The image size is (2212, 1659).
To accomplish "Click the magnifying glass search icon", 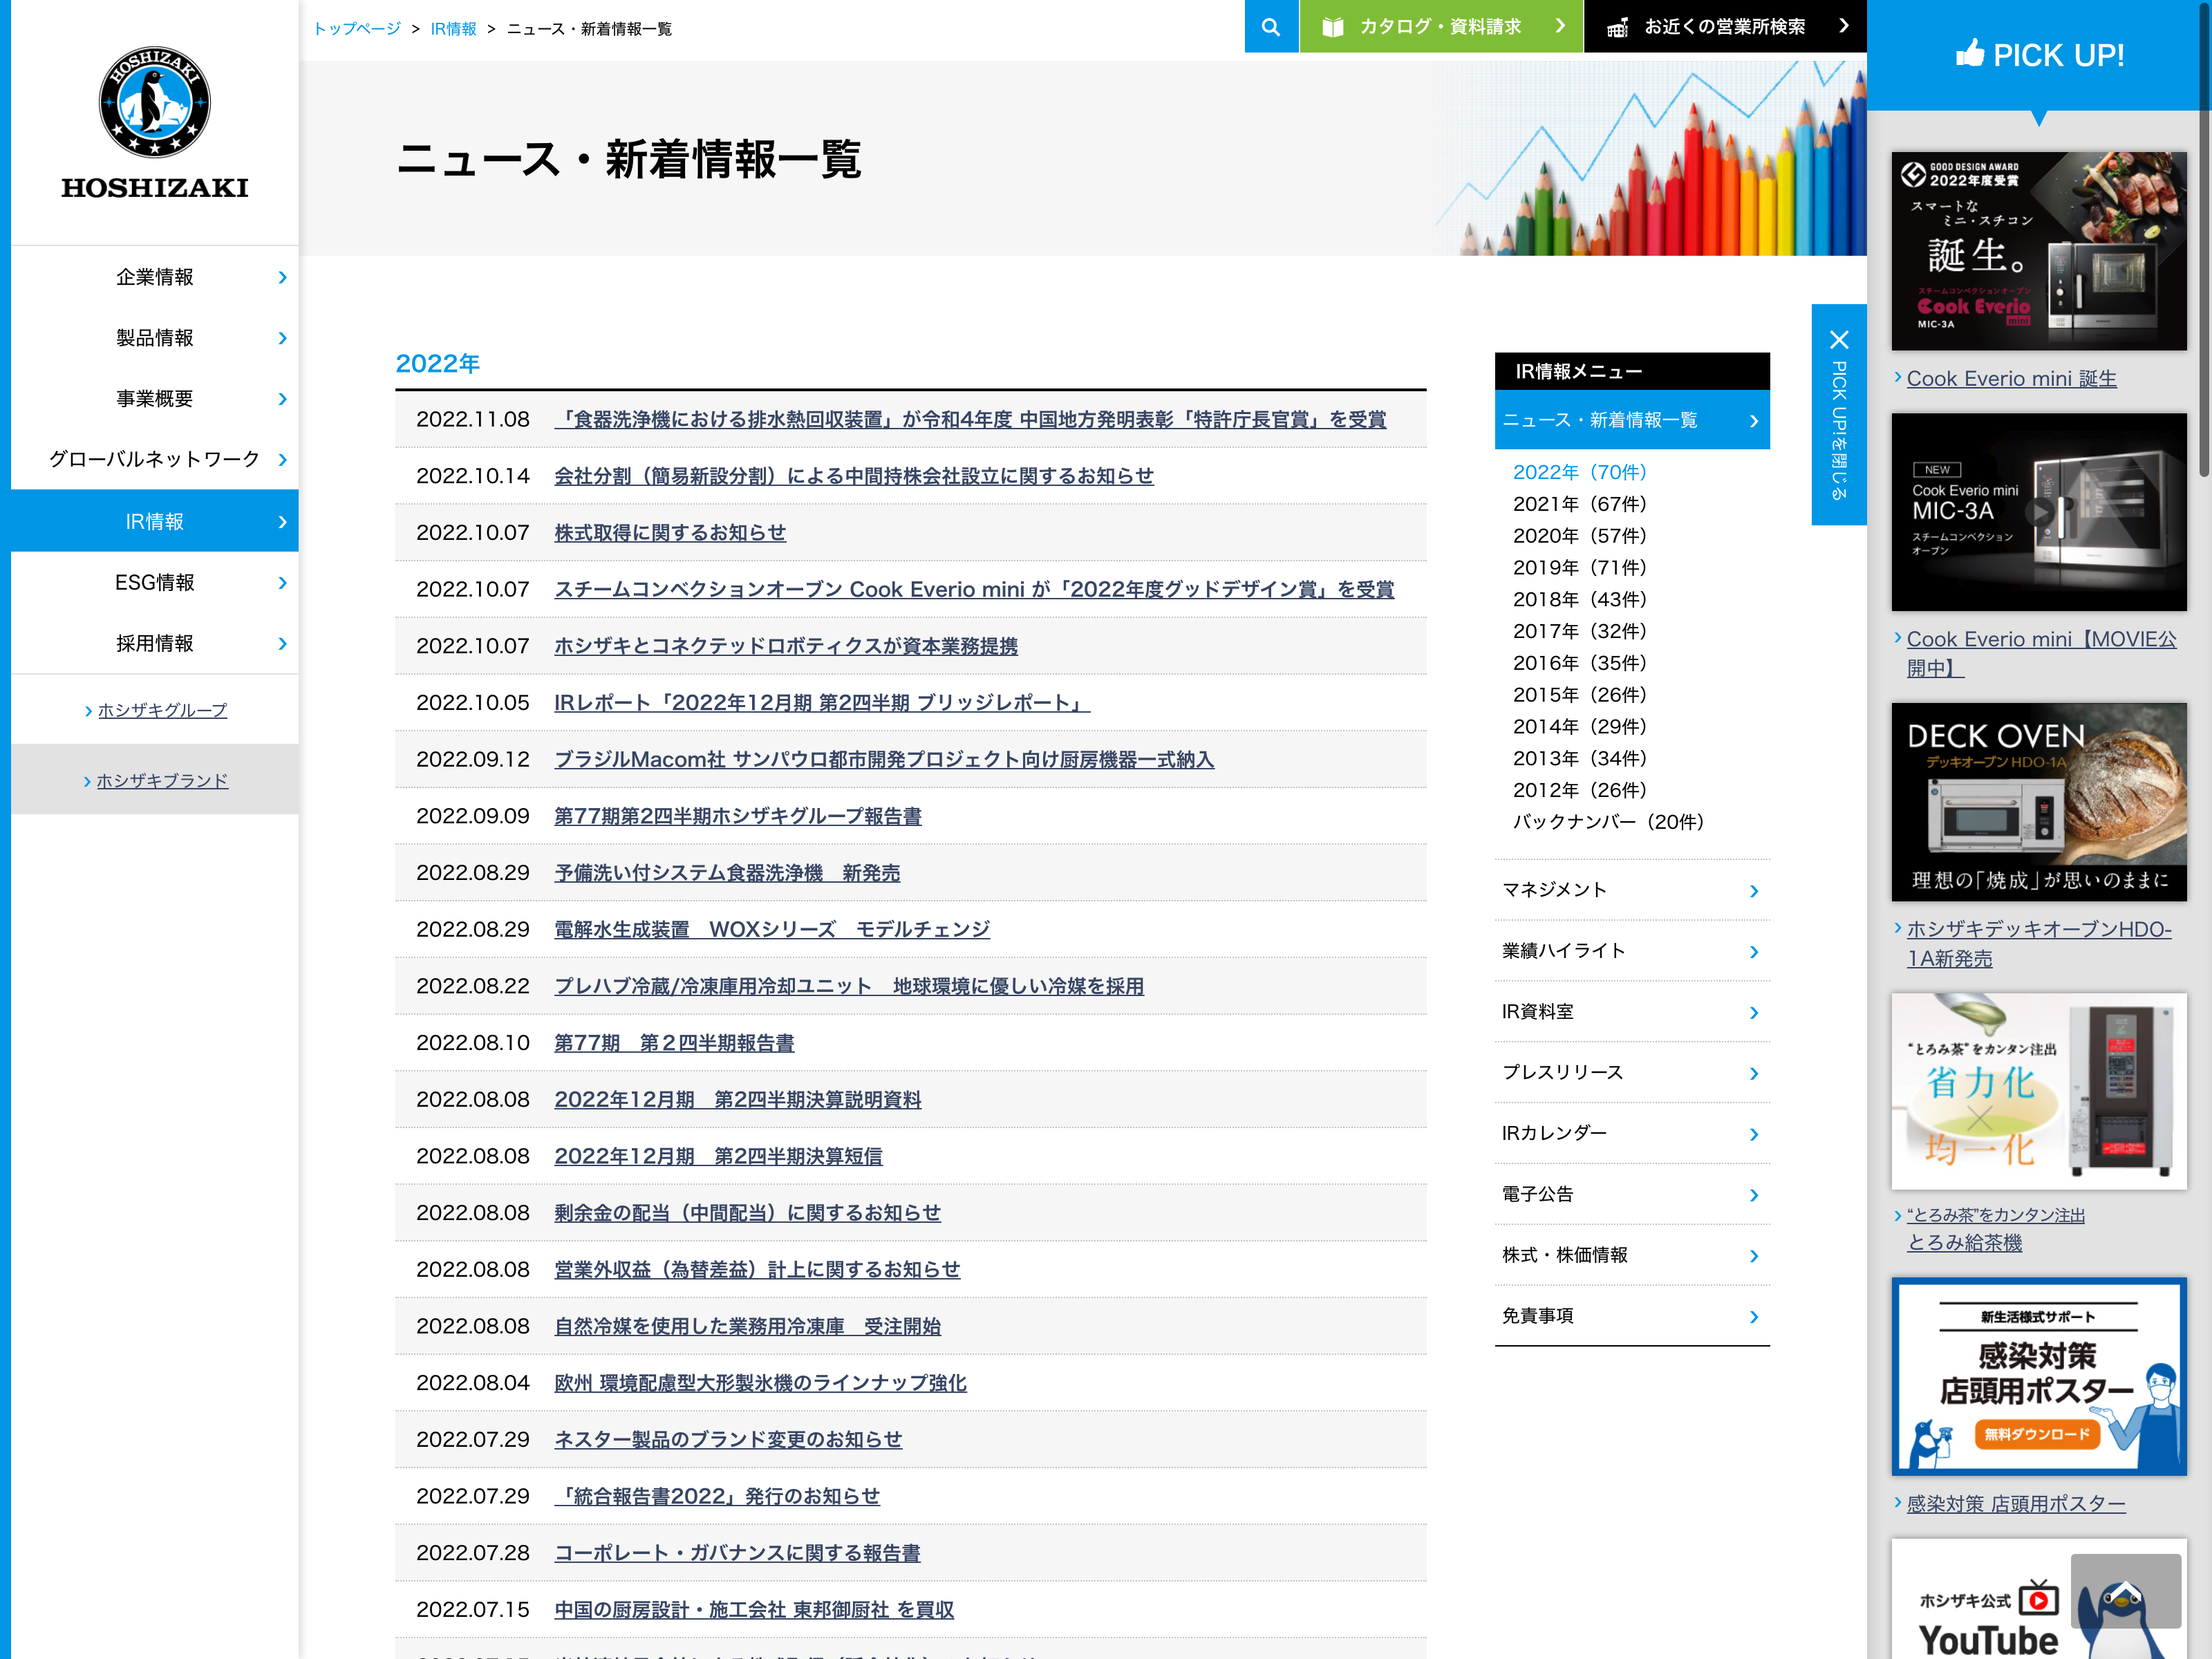I will point(1270,27).
